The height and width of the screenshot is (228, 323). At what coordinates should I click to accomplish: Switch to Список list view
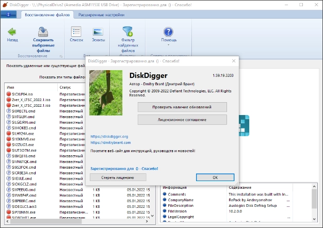pos(76,31)
